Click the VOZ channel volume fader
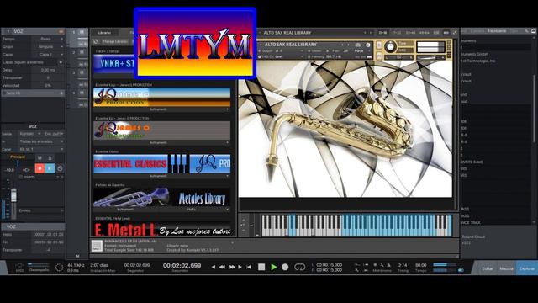The width and height of the screenshot is (538, 303). (x=13, y=195)
